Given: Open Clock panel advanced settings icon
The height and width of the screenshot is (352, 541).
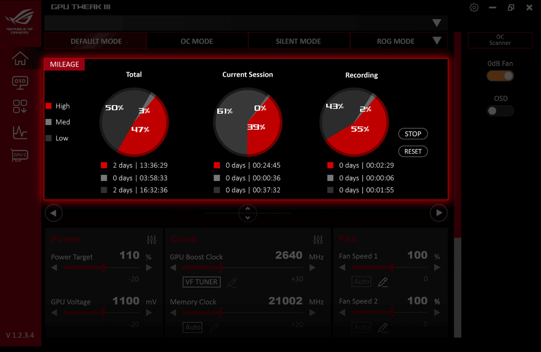Looking at the screenshot, I should pyautogui.click(x=318, y=239).
